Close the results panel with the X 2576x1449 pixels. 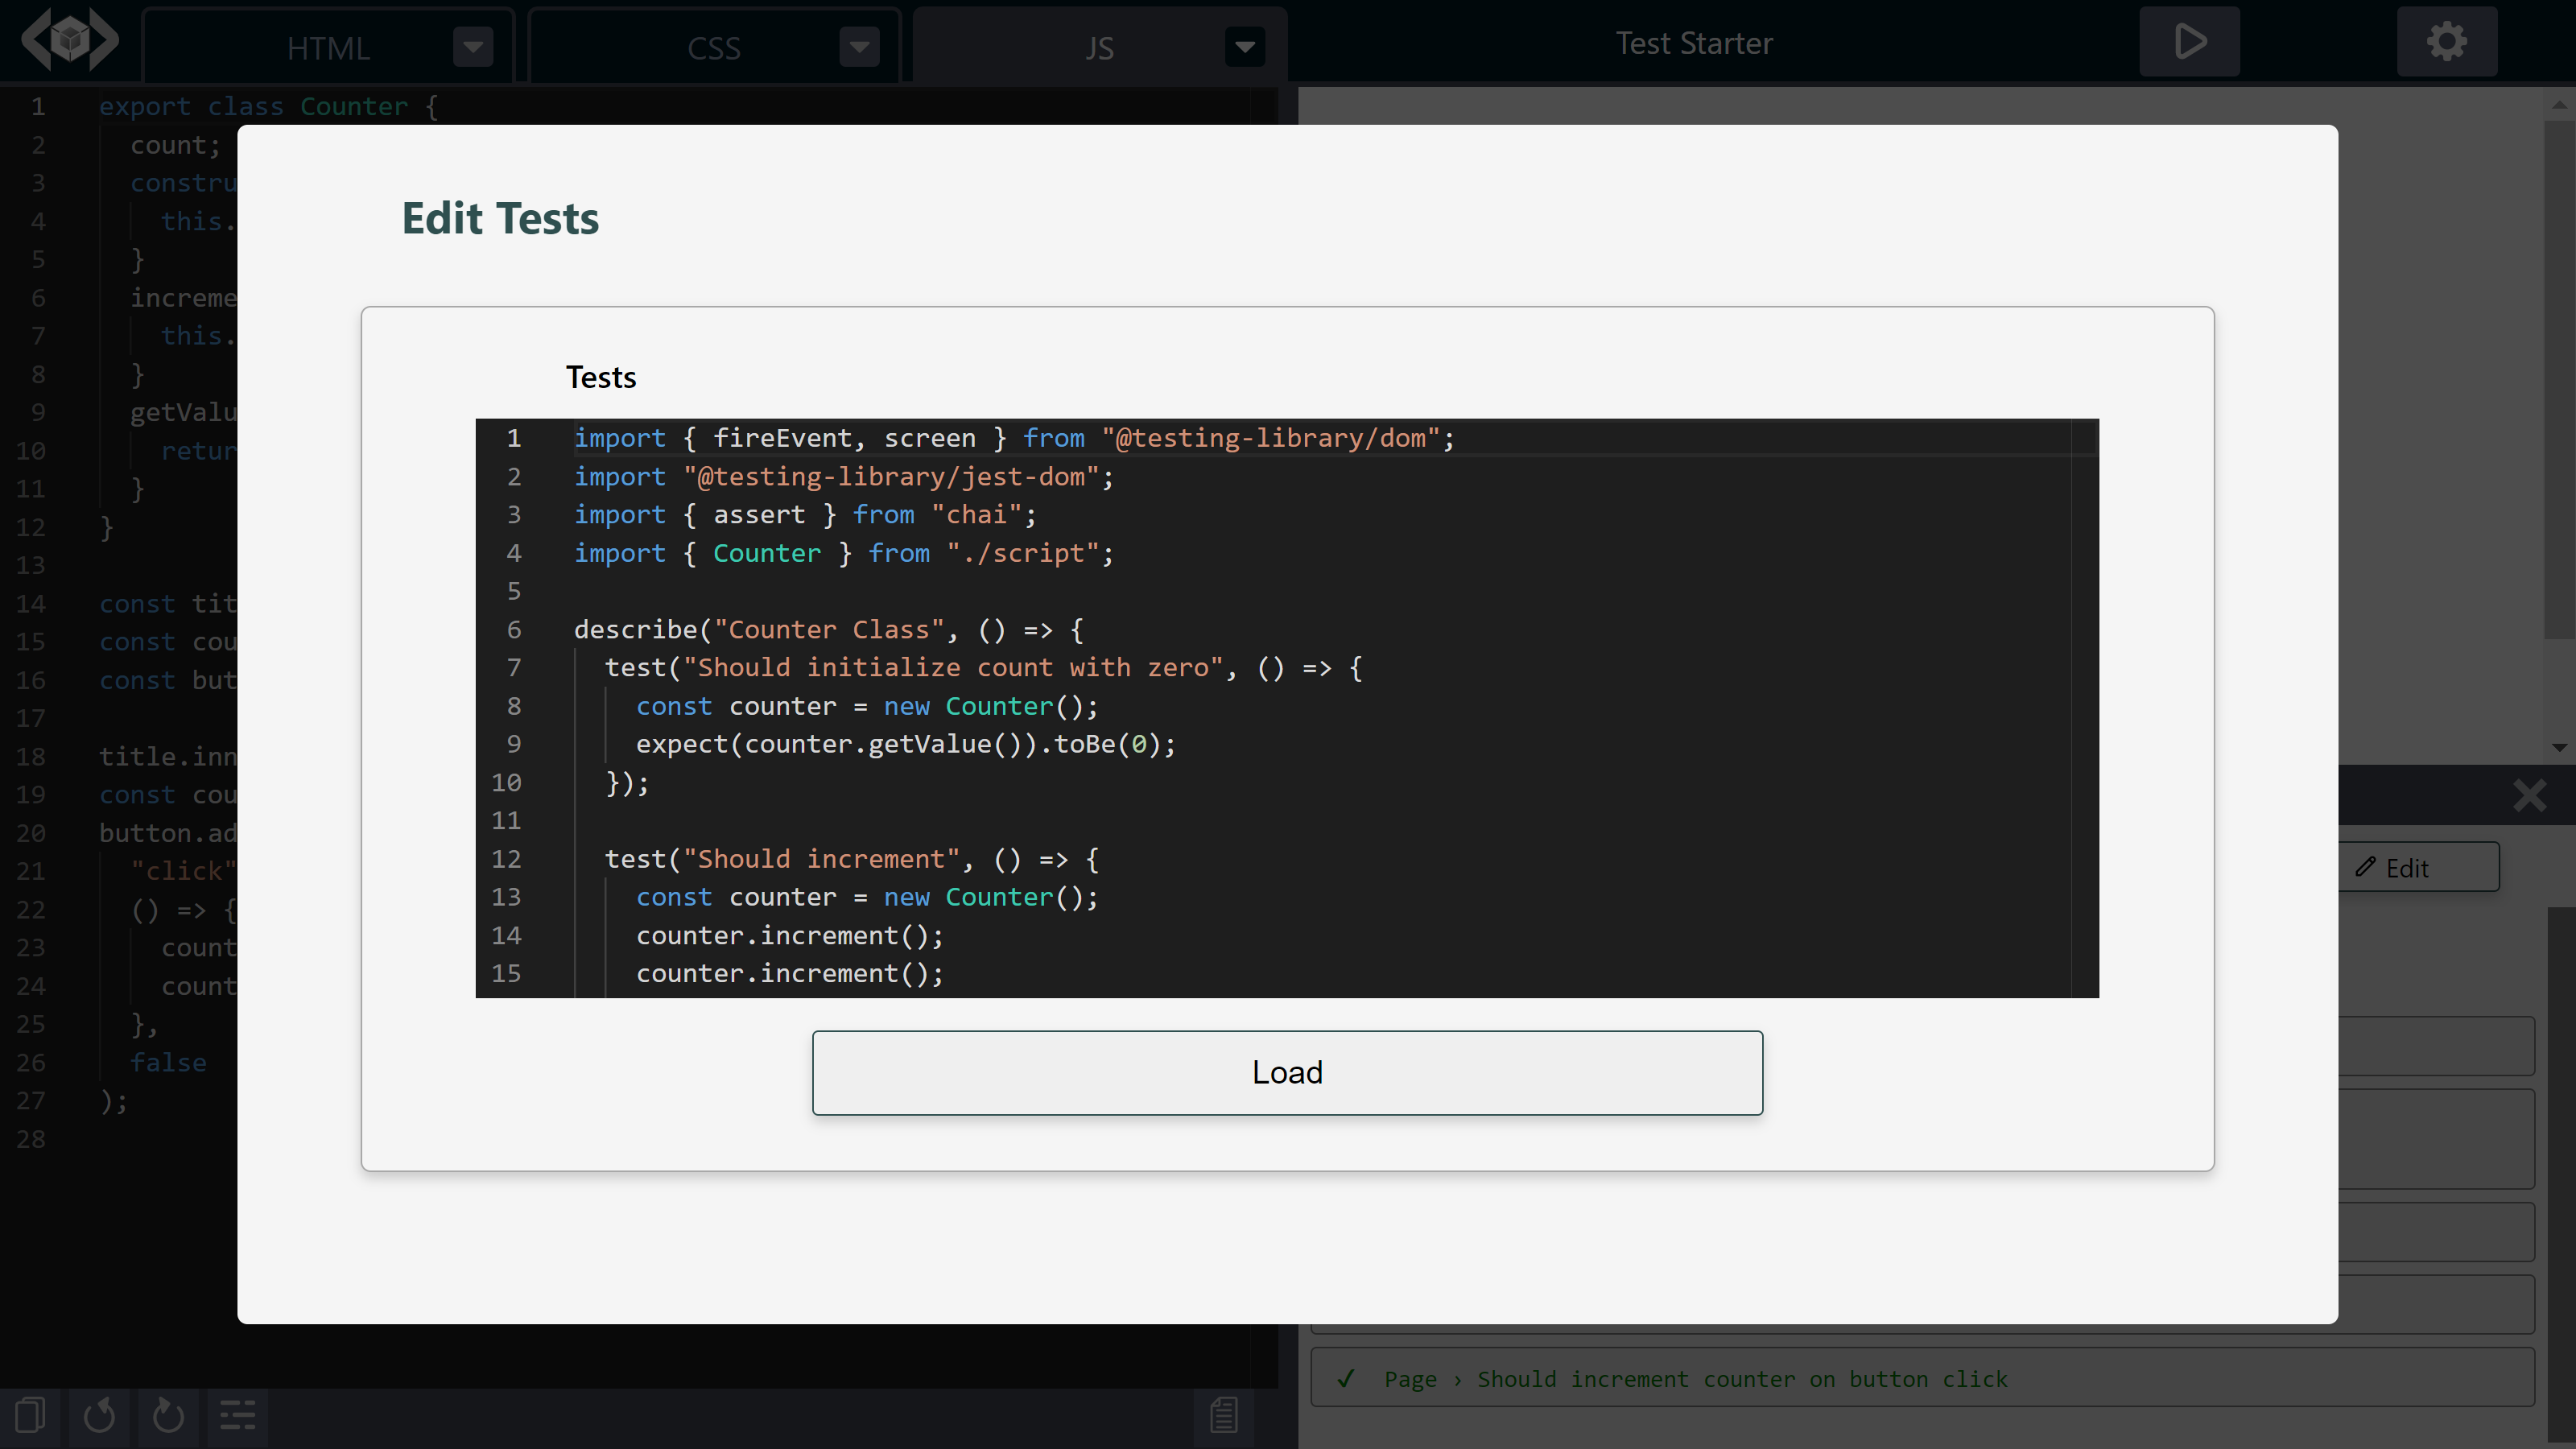[2529, 795]
